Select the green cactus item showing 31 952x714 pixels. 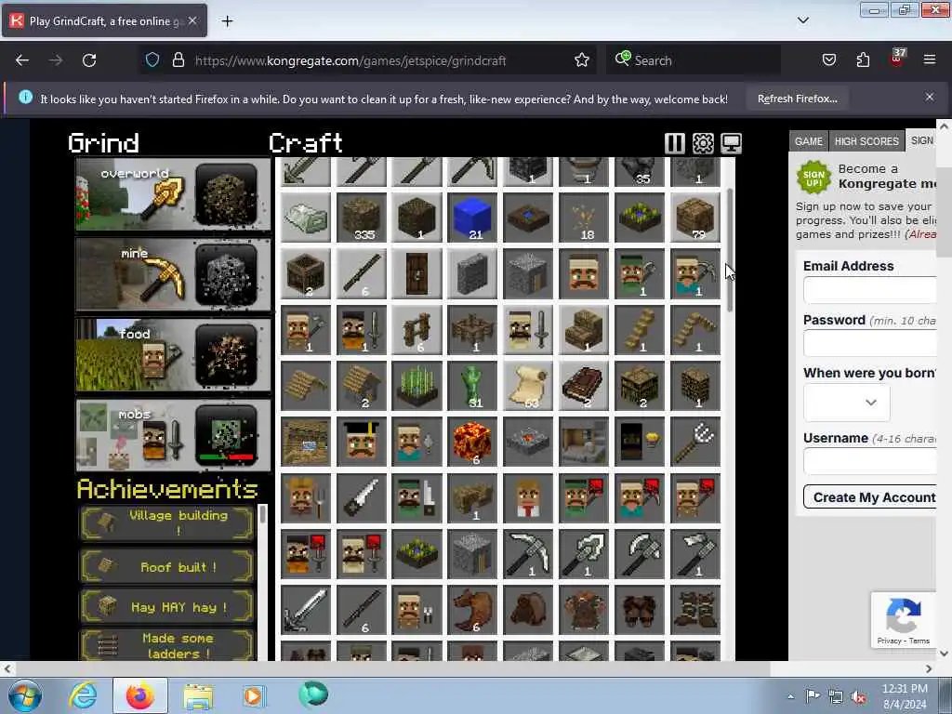pyautogui.click(x=472, y=386)
